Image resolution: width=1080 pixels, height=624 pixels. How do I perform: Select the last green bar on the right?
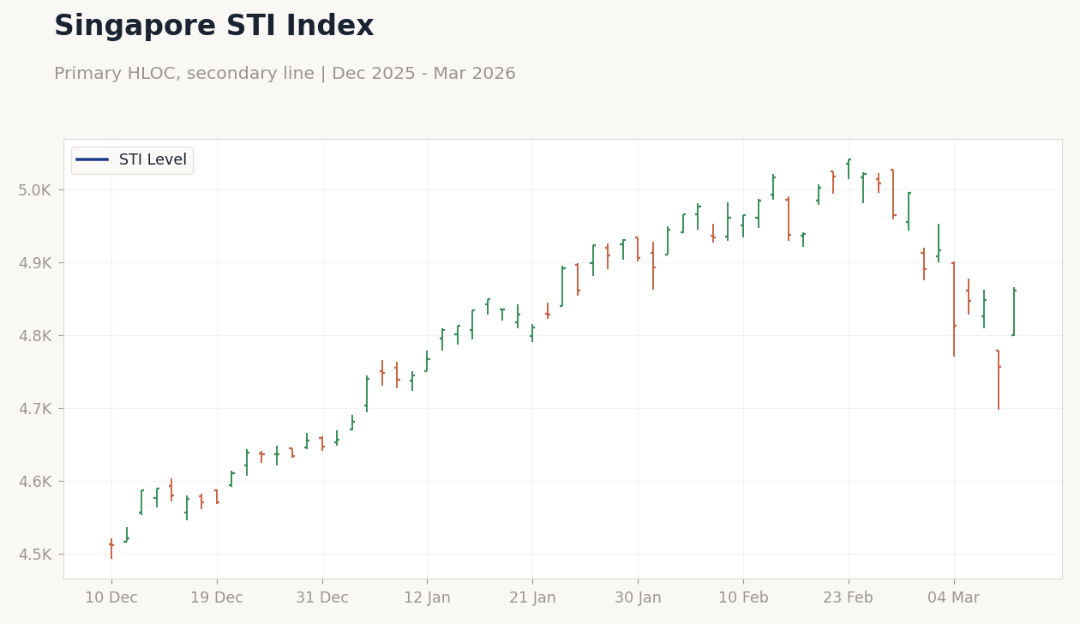click(1013, 312)
